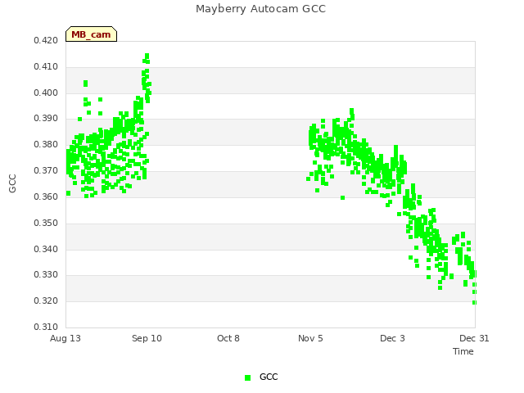Click the Aug 13 x-axis label
This screenshot has height=393, width=524.
pos(65,338)
